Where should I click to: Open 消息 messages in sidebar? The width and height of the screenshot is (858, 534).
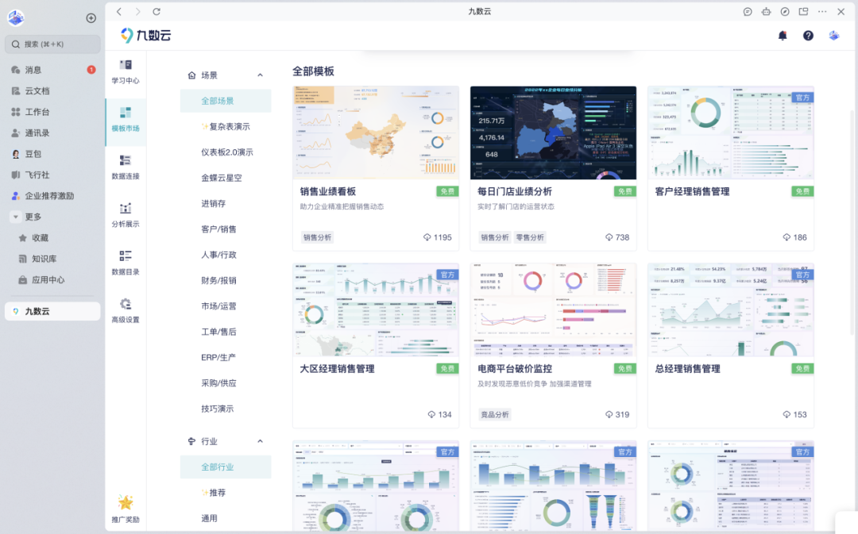[52, 70]
